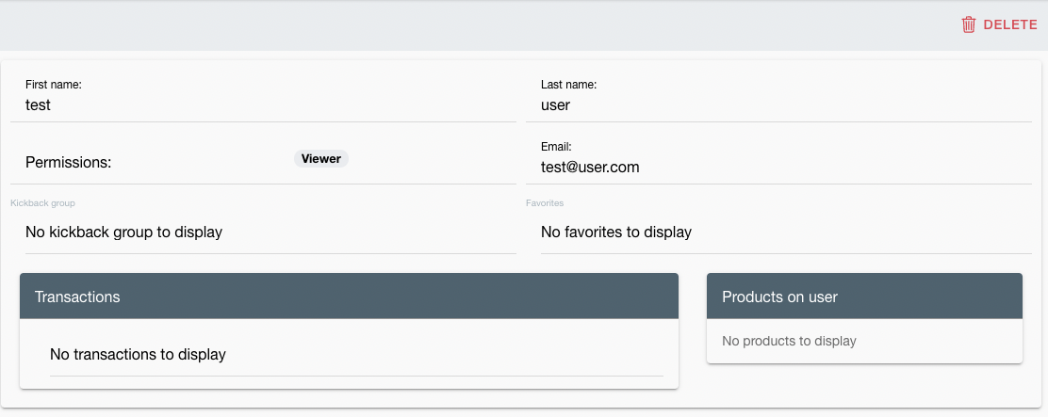This screenshot has width=1048, height=417.
Task: Click the Products on user header
Action: click(x=864, y=297)
